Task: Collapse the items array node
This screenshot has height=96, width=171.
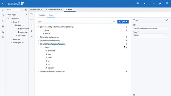Action: tap(41, 47)
